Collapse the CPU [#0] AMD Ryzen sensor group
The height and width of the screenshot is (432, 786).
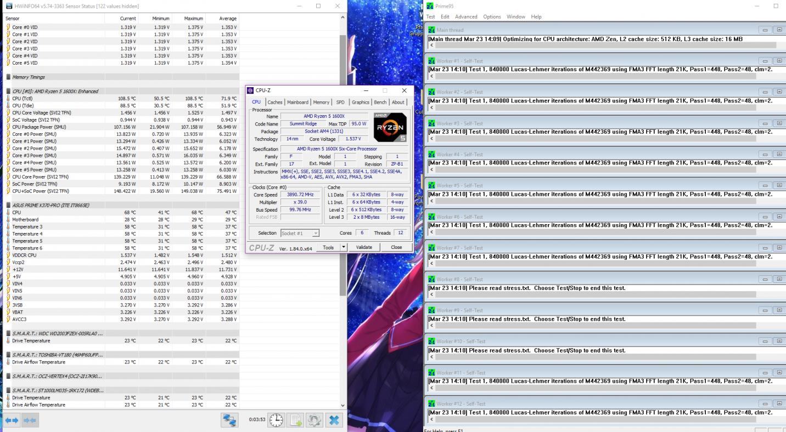click(x=8, y=92)
